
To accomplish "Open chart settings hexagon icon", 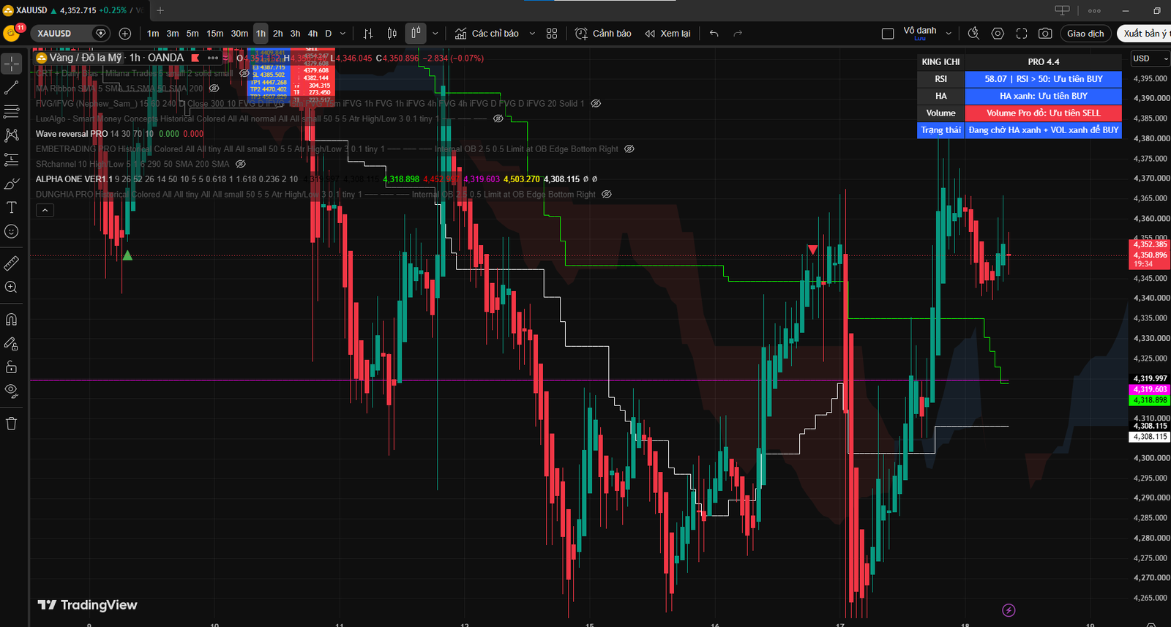I will (998, 34).
